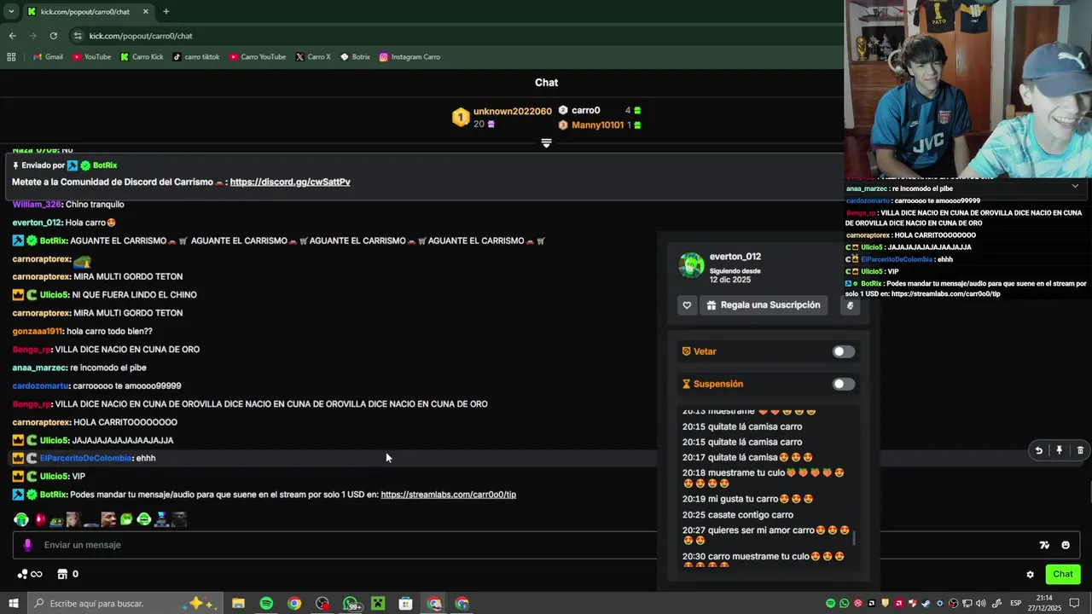Open the Carro YouTube bookmark
The height and width of the screenshot is (614, 1092).
257,57
